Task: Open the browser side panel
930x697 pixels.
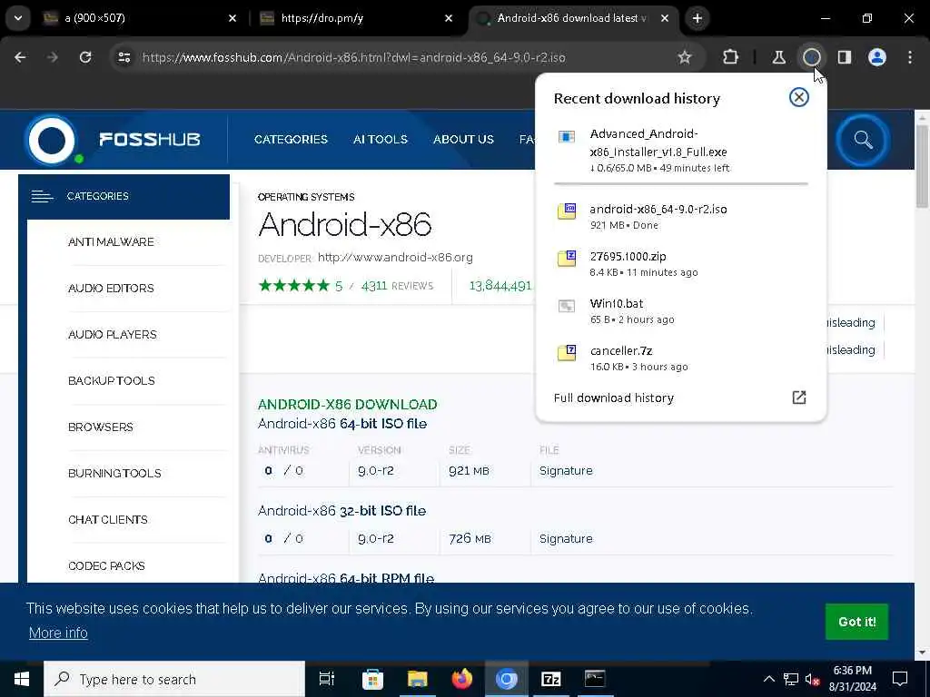Action: tap(845, 57)
